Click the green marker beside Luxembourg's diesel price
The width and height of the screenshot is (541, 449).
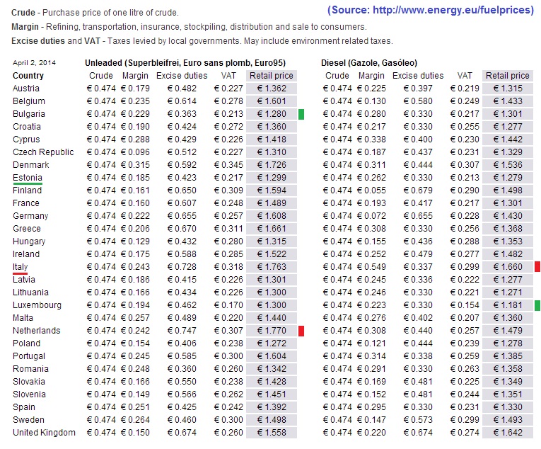[537, 305]
